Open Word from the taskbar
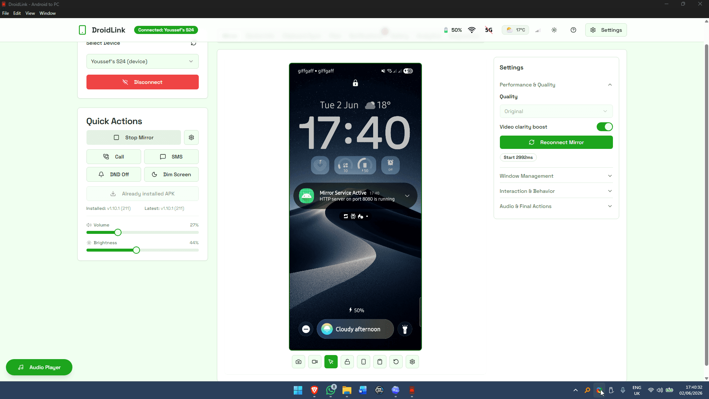This screenshot has width=709, height=399. tap(363, 390)
